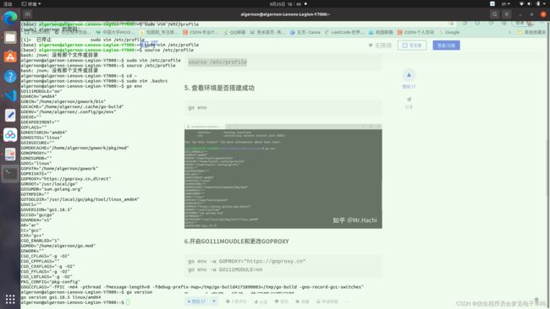Image resolution: width=550 pixels, height=309 pixels.
Task: Open the CSDN-个人空间 bookmark
Action: tap(416, 32)
